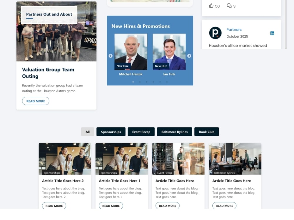Screen dimensions: 294x220
Task: Go to previous slide in New Hires carousel
Action: tap(111, 56)
